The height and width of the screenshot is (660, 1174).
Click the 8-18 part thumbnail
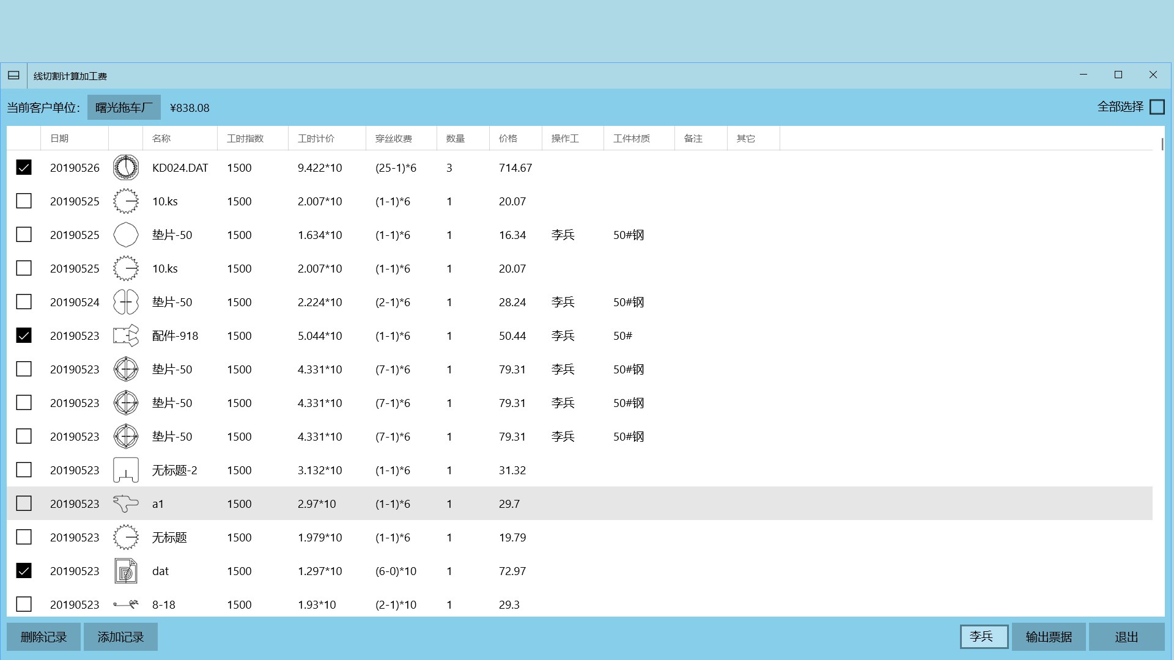125,604
